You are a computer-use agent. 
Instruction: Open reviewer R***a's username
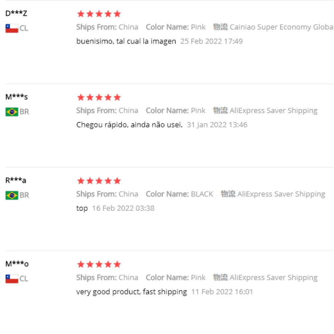pos(16,181)
